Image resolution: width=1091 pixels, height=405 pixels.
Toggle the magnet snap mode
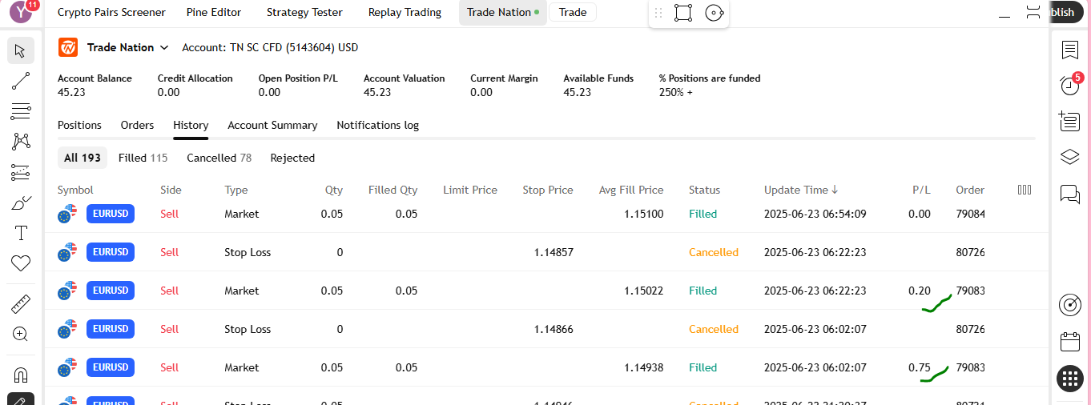click(x=21, y=375)
